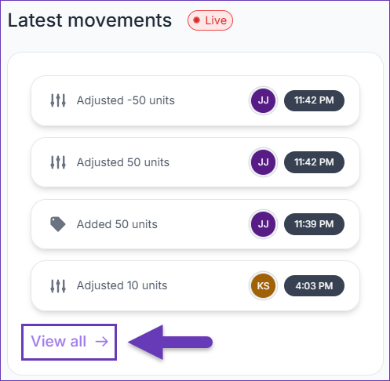Select the Adjusted 50 units movement text
Image resolution: width=390 pixels, height=381 pixels.
123,162
